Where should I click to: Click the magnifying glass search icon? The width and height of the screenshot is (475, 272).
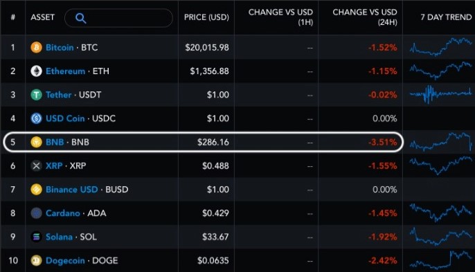point(80,18)
